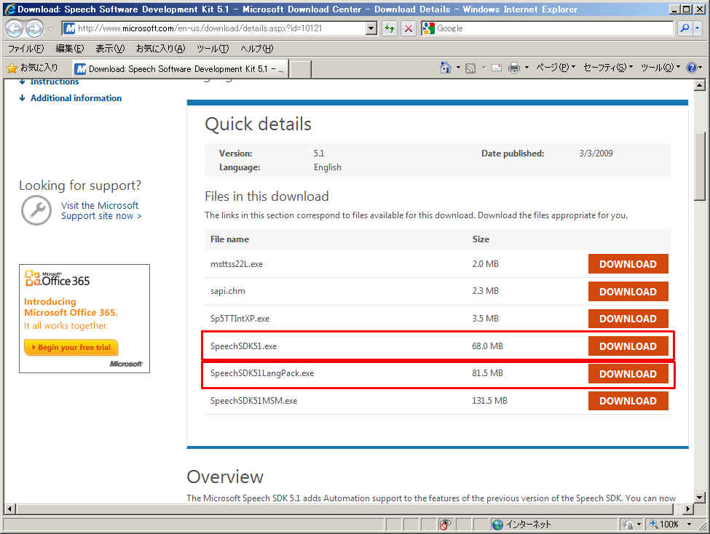Download SpeechSDK51.exe
Image resolution: width=710 pixels, height=534 pixels.
pyautogui.click(x=628, y=346)
